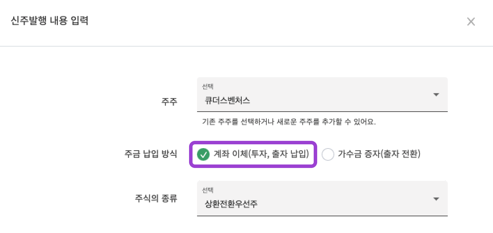Click the 가수금 증자 option label text
Screen dimensions: 493x233
379,154
